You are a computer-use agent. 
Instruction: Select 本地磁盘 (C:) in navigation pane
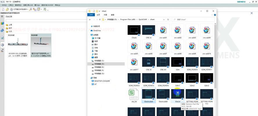[98, 61]
